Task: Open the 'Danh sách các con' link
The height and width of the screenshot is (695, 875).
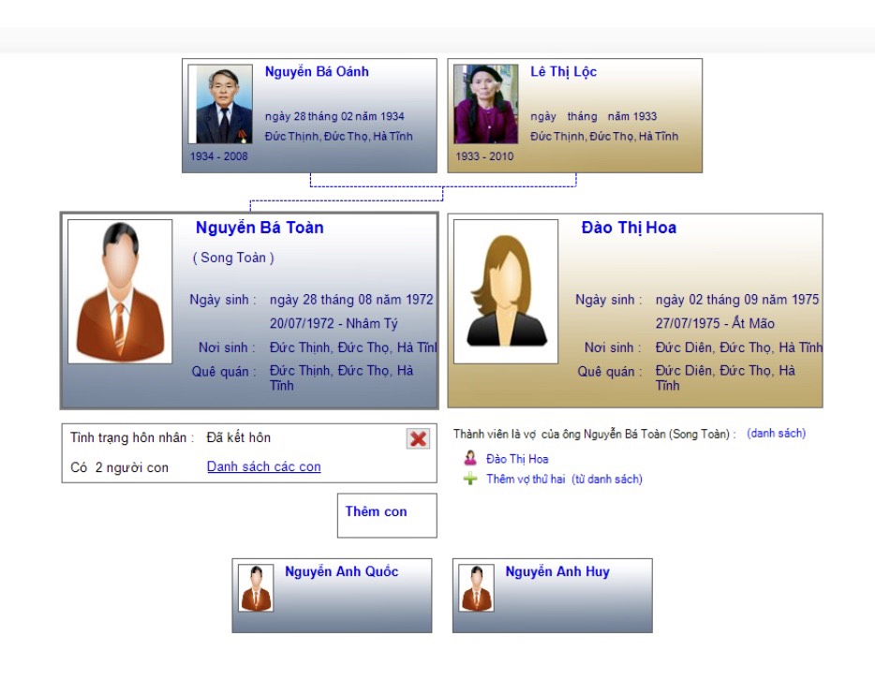Action: (264, 466)
